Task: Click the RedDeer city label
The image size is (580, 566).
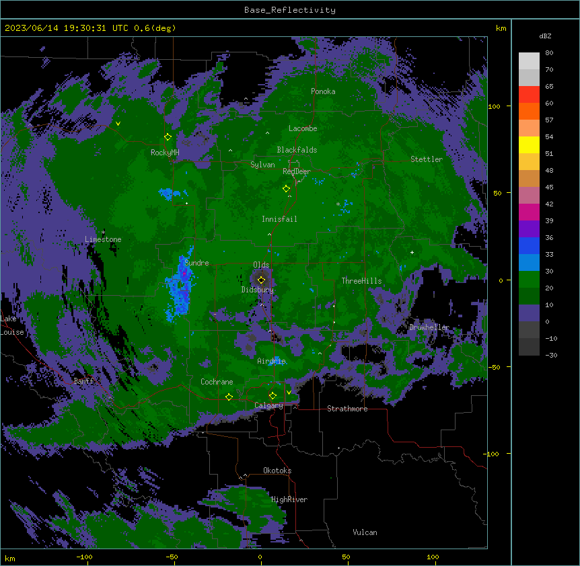Action: (x=297, y=171)
